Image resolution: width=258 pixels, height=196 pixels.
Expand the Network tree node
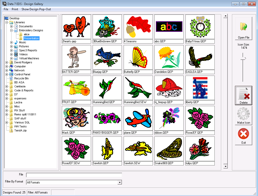click(x=7, y=70)
